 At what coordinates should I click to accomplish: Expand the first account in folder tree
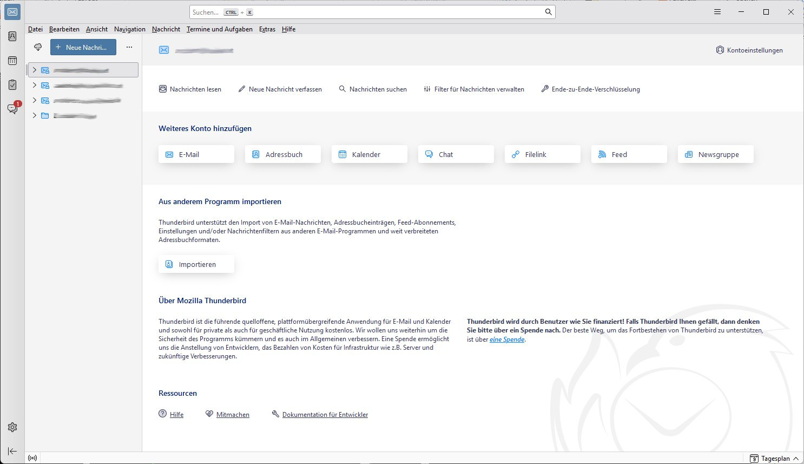pyautogui.click(x=35, y=70)
